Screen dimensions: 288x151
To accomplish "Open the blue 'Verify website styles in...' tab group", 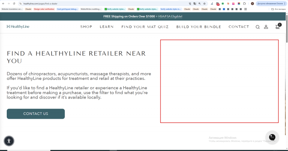I will coord(171,9).
